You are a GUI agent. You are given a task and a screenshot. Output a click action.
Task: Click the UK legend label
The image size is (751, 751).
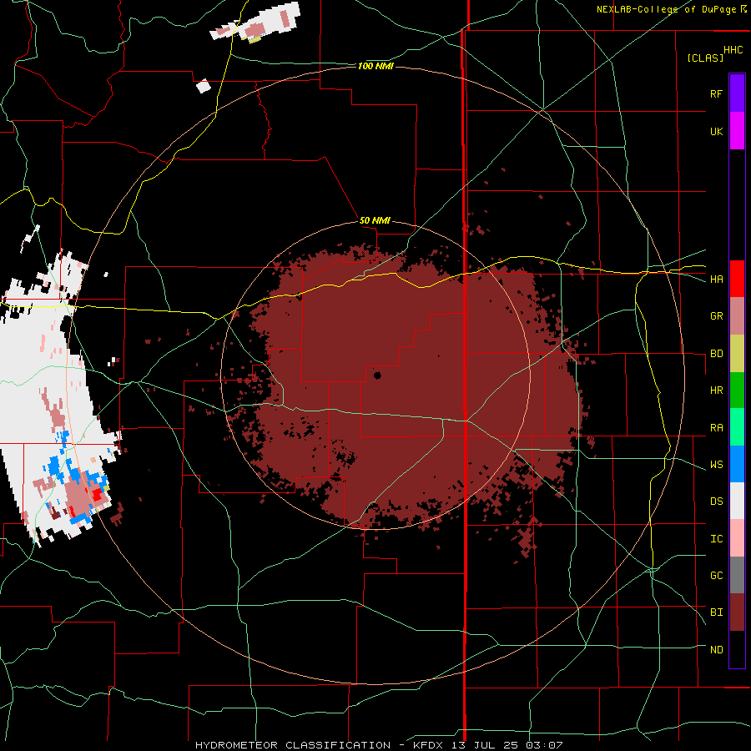[x=716, y=131]
